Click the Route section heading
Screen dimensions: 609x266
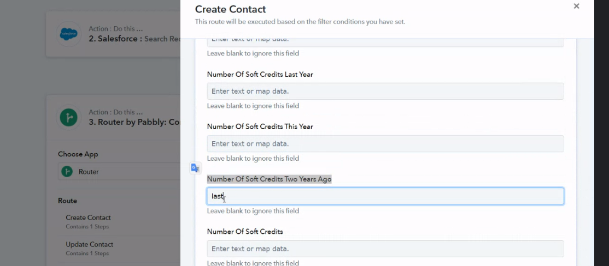[x=67, y=201]
